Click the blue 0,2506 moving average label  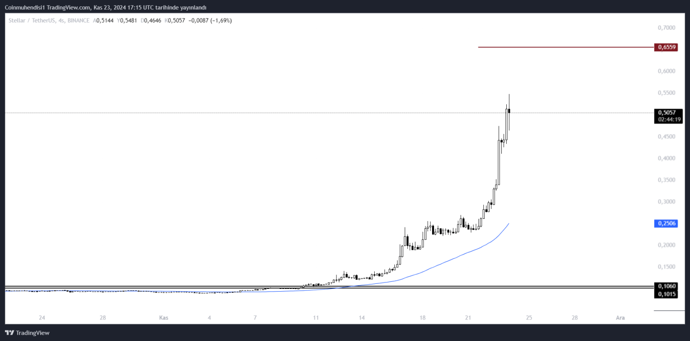coord(667,223)
